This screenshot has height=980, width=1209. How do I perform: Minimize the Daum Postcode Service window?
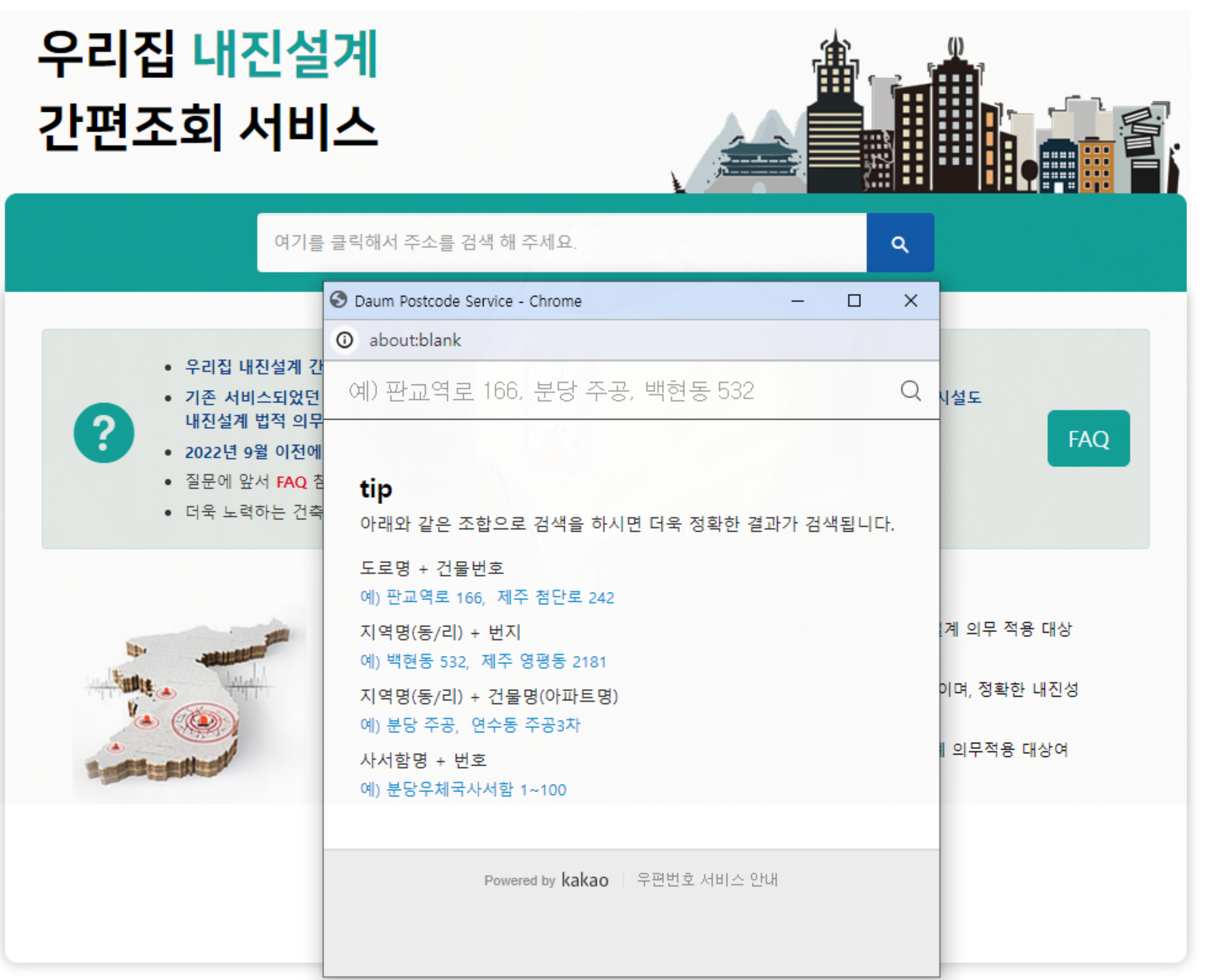tap(797, 301)
